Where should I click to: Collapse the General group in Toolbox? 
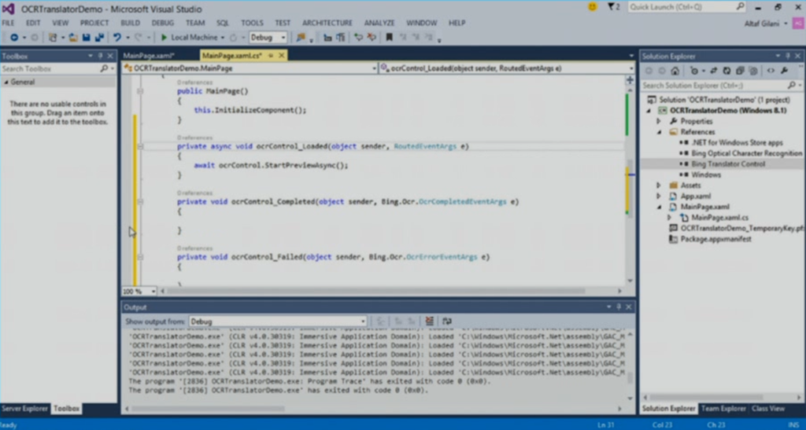click(6, 82)
